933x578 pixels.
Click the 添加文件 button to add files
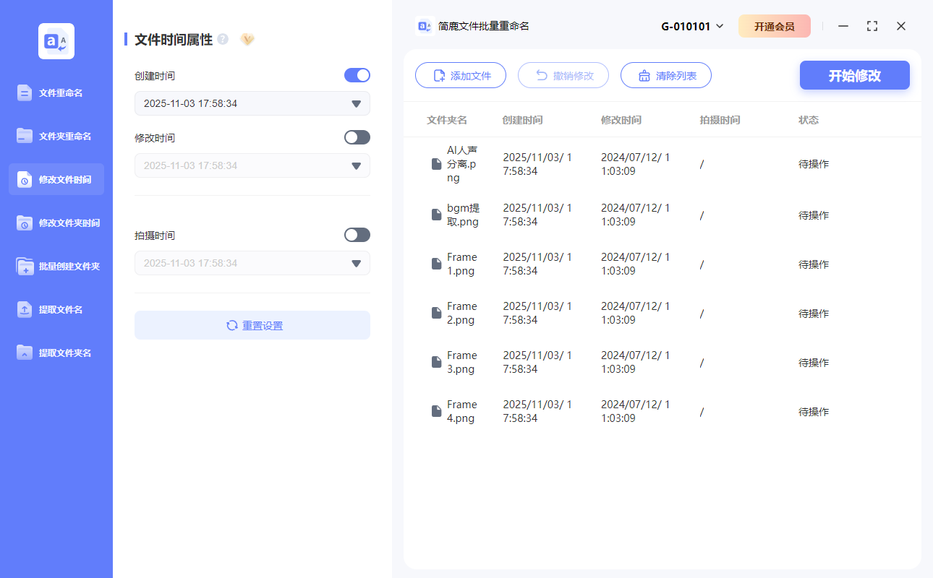pos(461,75)
